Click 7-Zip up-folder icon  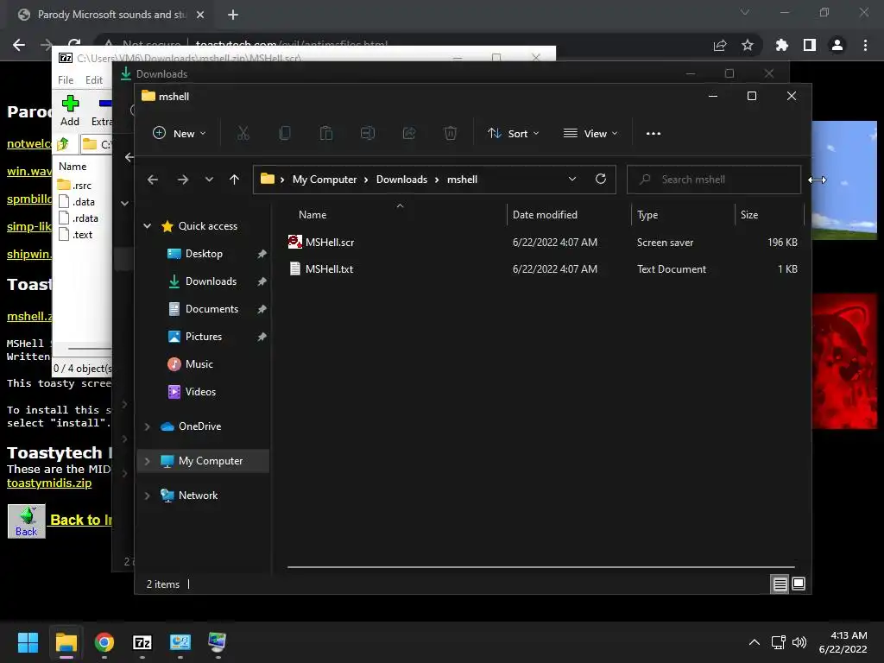pos(62,144)
